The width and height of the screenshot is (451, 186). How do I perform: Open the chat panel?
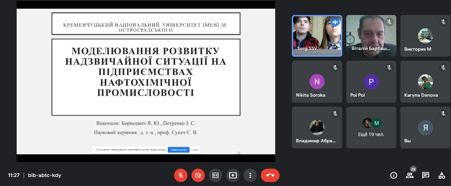tap(426, 175)
